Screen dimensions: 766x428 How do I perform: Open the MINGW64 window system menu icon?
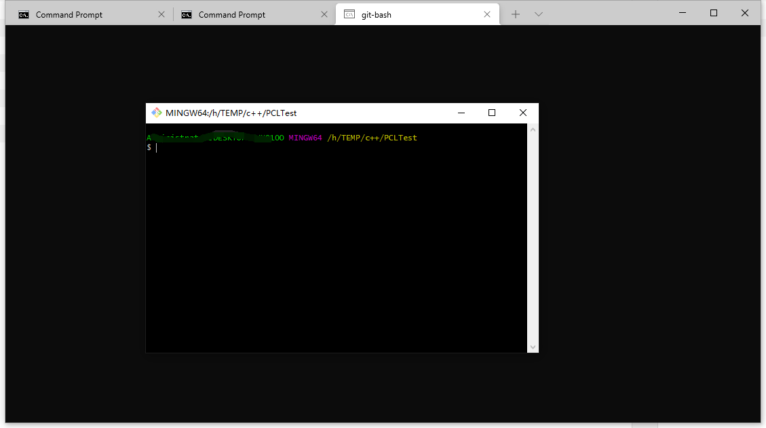[x=156, y=113]
